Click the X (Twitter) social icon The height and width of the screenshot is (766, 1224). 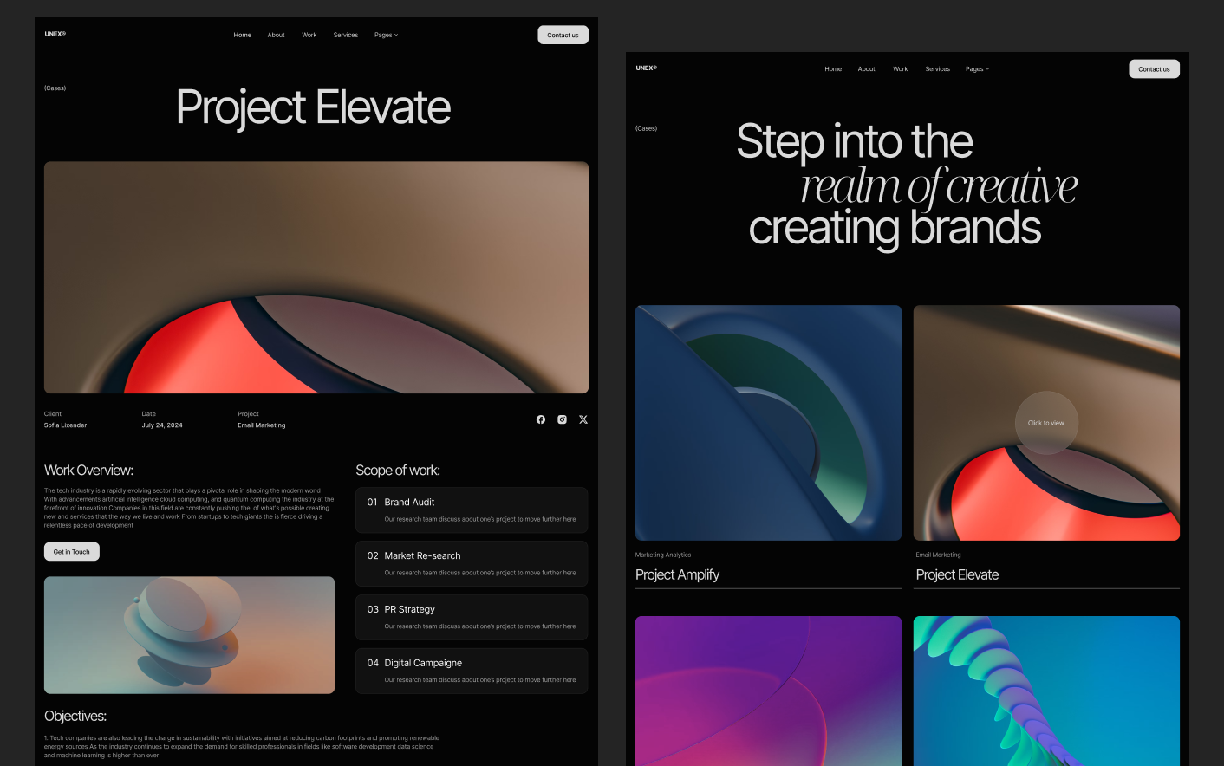click(x=583, y=419)
